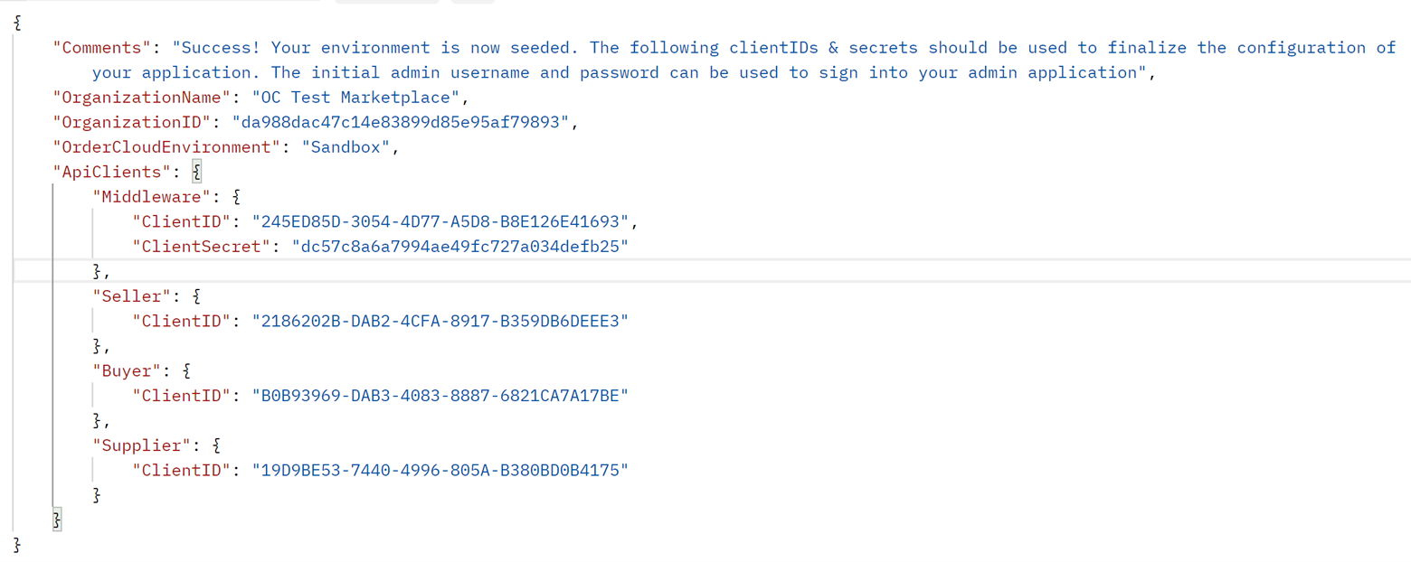This screenshot has height=562, width=1411.
Task: Click the highlighted closing brace of ApiClients
Action: [57, 520]
